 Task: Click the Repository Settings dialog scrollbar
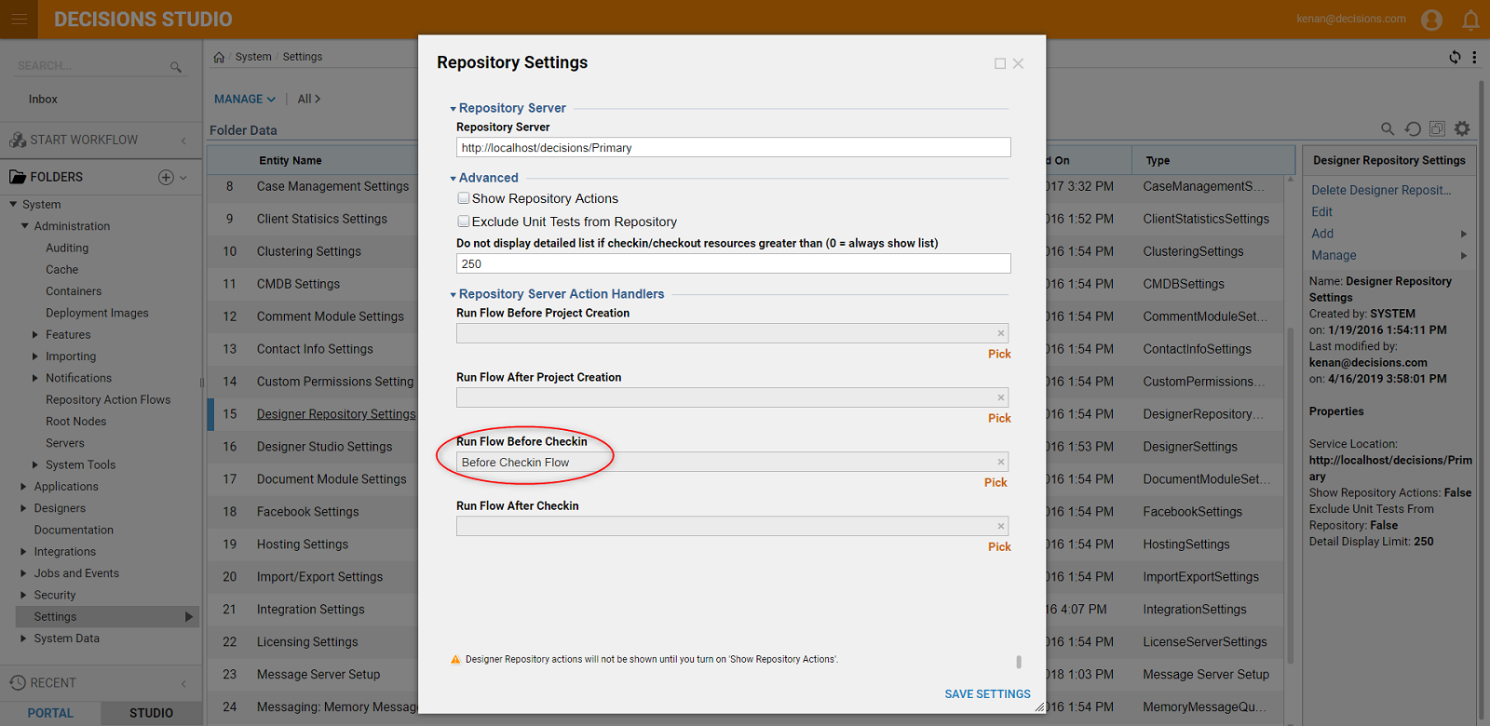(1019, 662)
